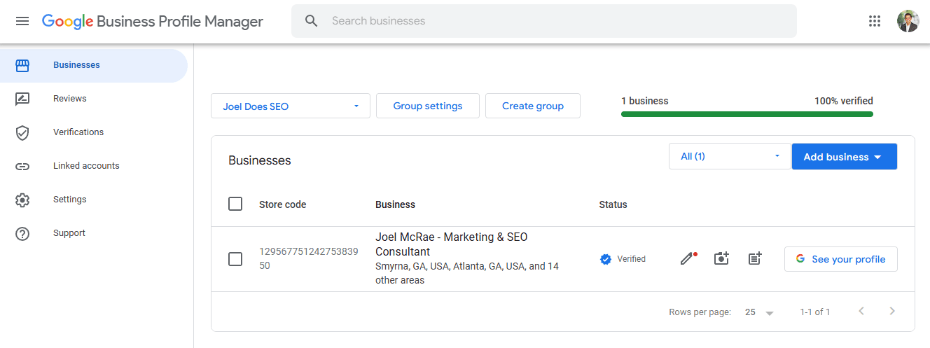Click the Verified status text
The height and width of the screenshot is (348, 930).
point(631,259)
